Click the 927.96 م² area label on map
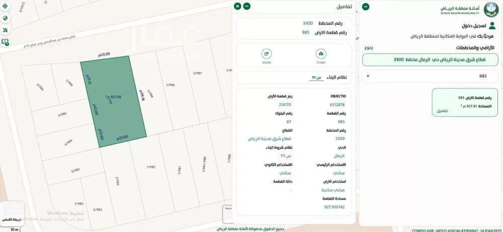Screen dimensions: 503x232 (115, 97)
